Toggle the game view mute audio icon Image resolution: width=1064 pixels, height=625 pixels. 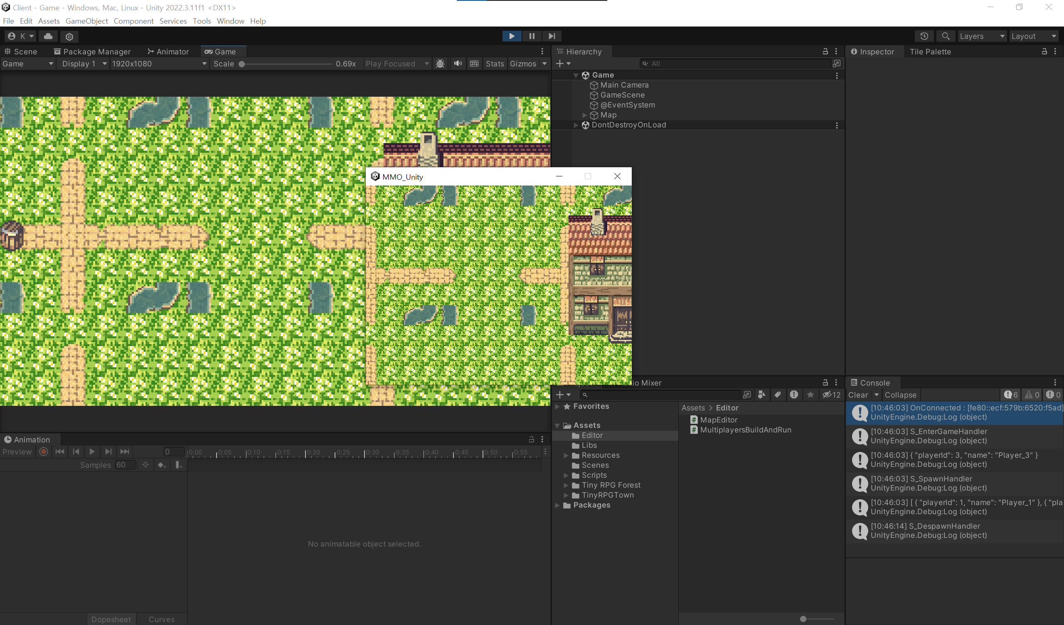pos(458,63)
